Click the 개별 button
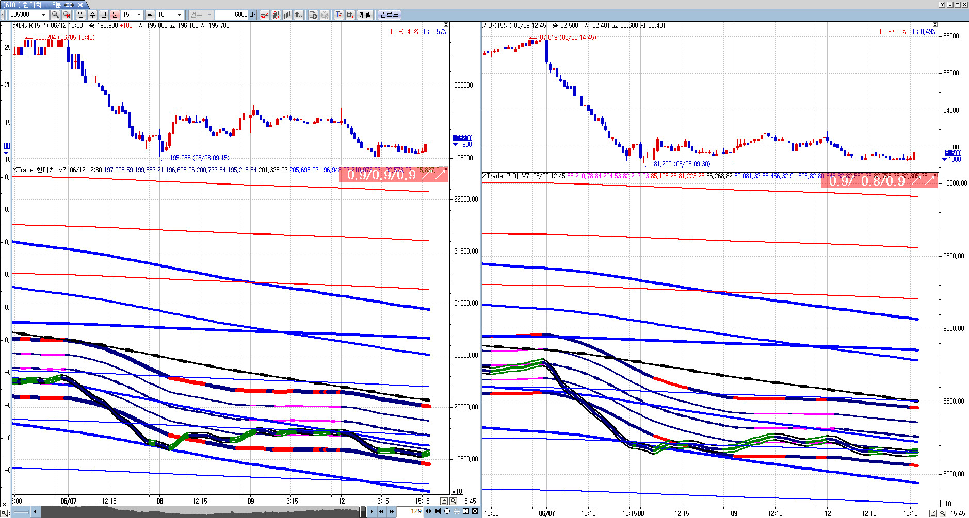This screenshot has height=518, width=969. point(365,15)
